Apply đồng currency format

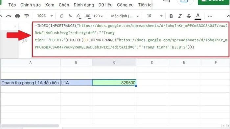tap(61, 16)
